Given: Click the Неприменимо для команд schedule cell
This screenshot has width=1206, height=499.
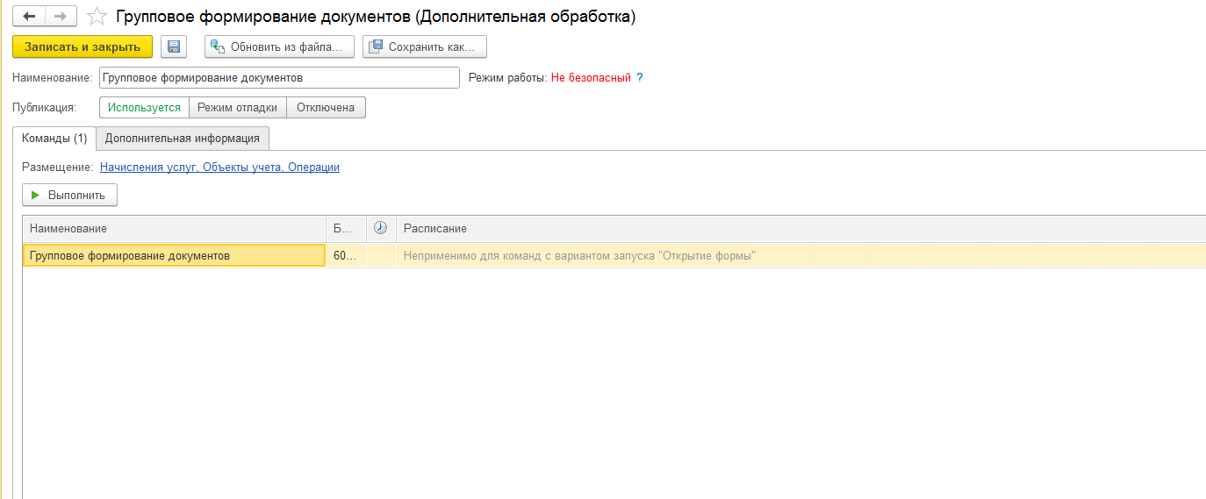Looking at the screenshot, I should (800, 255).
